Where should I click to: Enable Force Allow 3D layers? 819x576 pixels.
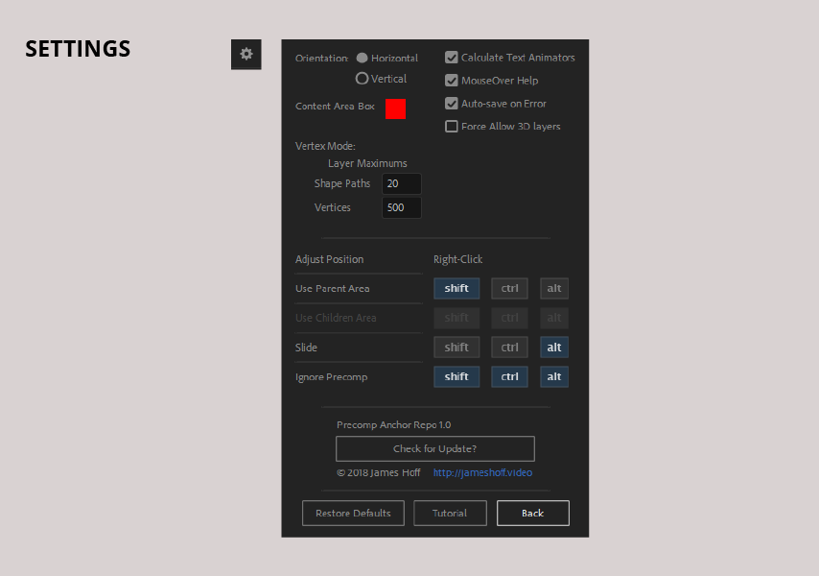pos(451,126)
